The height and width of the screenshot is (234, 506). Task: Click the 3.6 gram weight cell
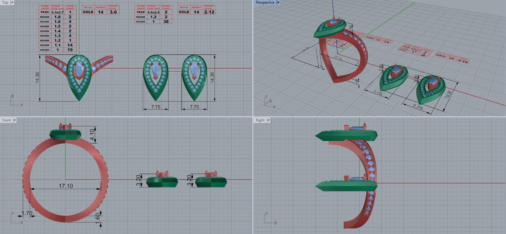pos(113,12)
